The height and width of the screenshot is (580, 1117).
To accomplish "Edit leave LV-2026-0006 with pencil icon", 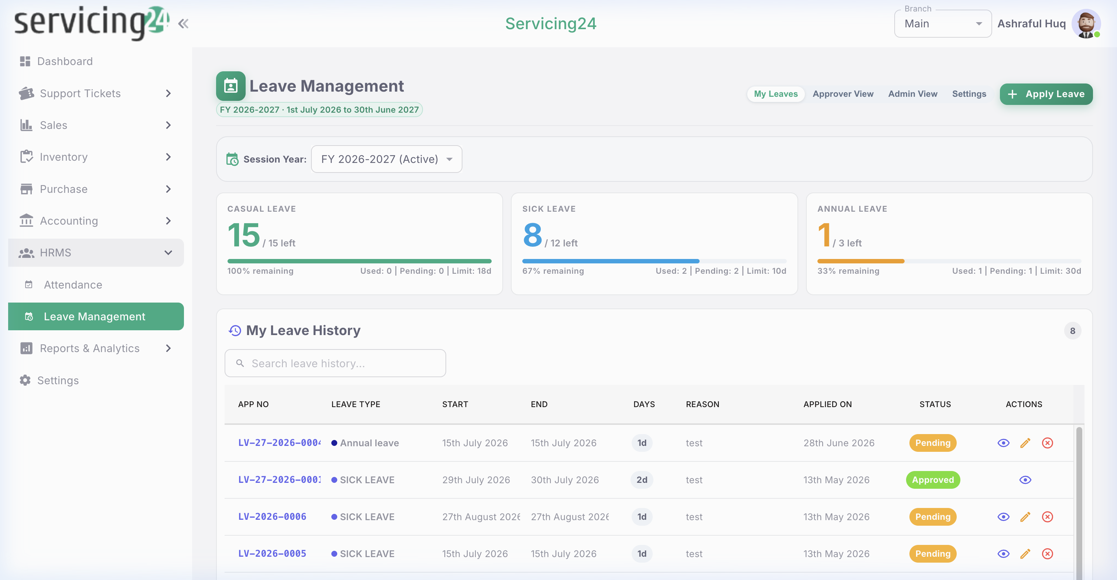I will (1025, 517).
